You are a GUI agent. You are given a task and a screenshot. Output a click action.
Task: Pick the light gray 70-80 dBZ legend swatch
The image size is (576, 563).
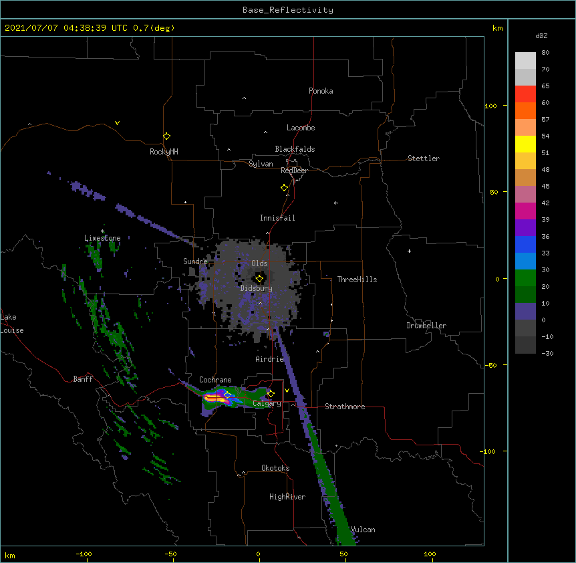coord(525,61)
